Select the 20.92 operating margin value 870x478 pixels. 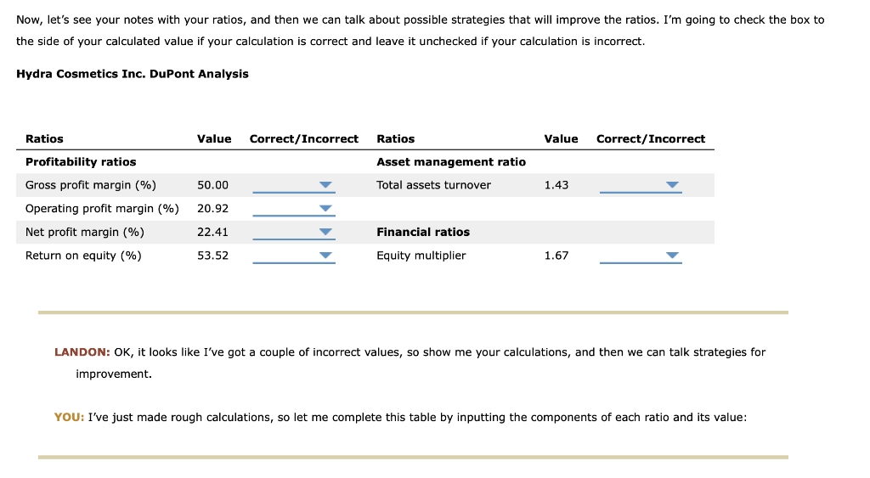coord(213,209)
